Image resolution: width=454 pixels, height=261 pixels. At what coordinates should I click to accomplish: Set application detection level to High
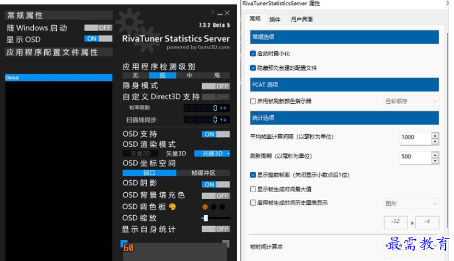216,75
